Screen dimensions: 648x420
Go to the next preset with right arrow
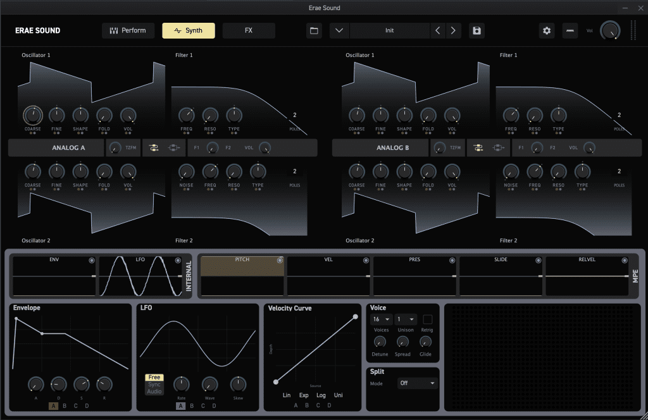454,30
